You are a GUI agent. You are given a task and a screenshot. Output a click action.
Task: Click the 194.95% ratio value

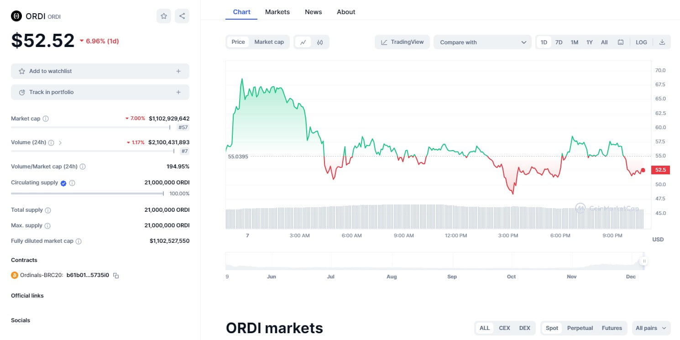[x=178, y=167]
